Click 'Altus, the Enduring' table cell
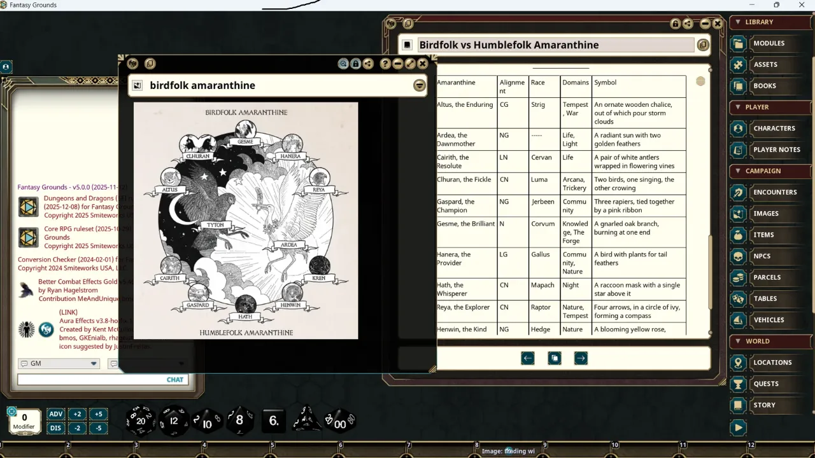 [x=467, y=113]
